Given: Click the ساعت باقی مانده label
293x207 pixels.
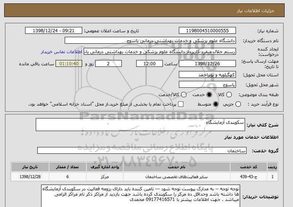Looking at the screenshot, I should pyautogui.click(x=37, y=64).
